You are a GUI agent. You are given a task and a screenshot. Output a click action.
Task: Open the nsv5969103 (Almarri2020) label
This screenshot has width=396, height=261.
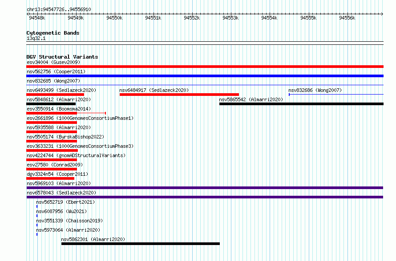(59, 183)
